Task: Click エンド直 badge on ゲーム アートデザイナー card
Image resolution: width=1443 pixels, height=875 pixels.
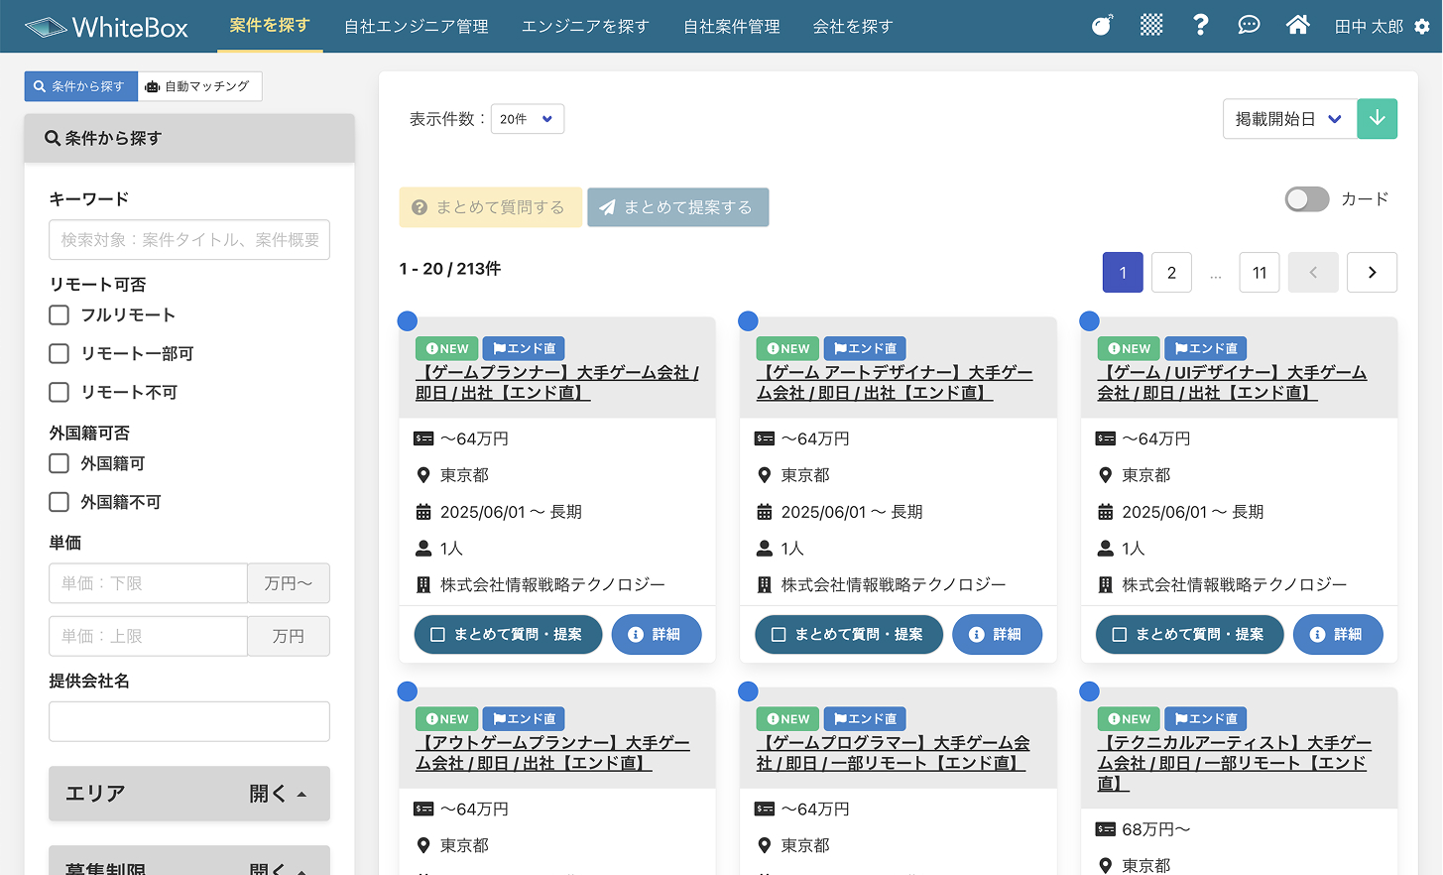Action: pyautogui.click(x=865, y=348)
